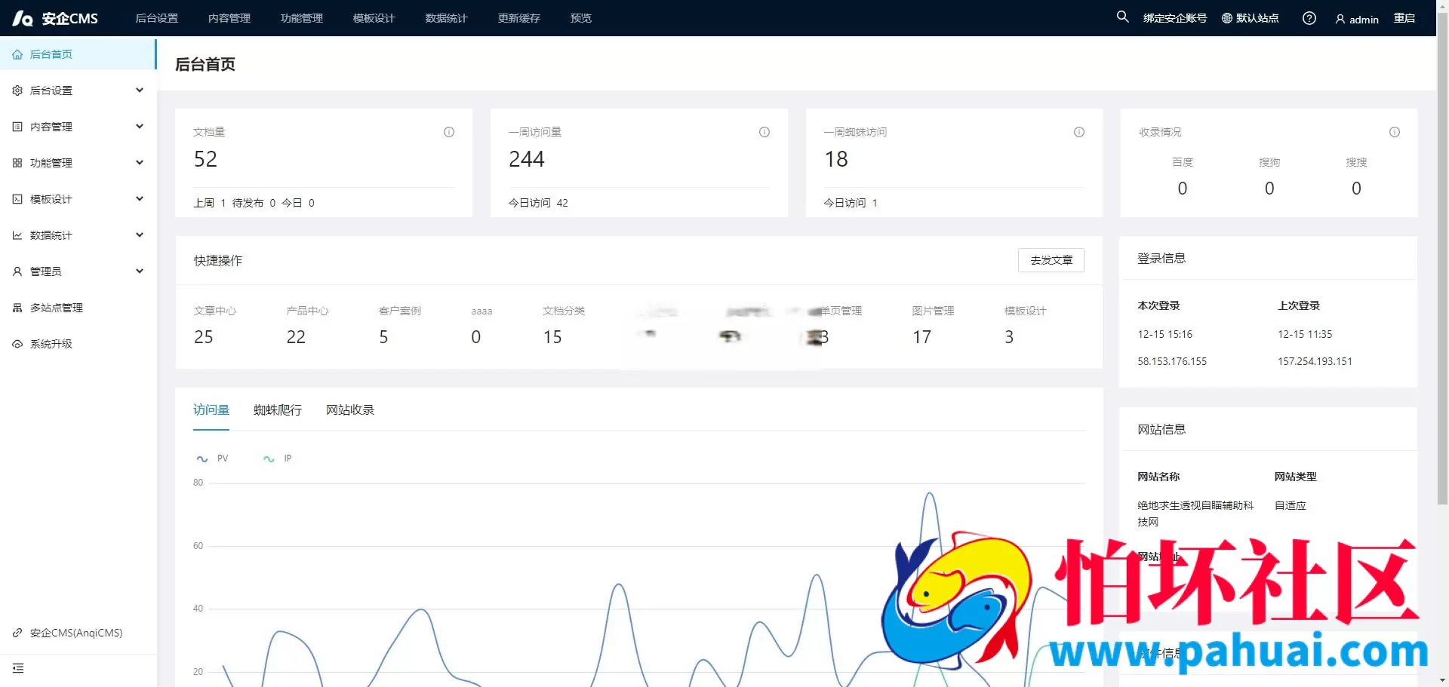Image resolution: width=1449 pixels, height=687 pixels.
Task: Open the admin user account menu
Action: click(x=1356, y=19)
